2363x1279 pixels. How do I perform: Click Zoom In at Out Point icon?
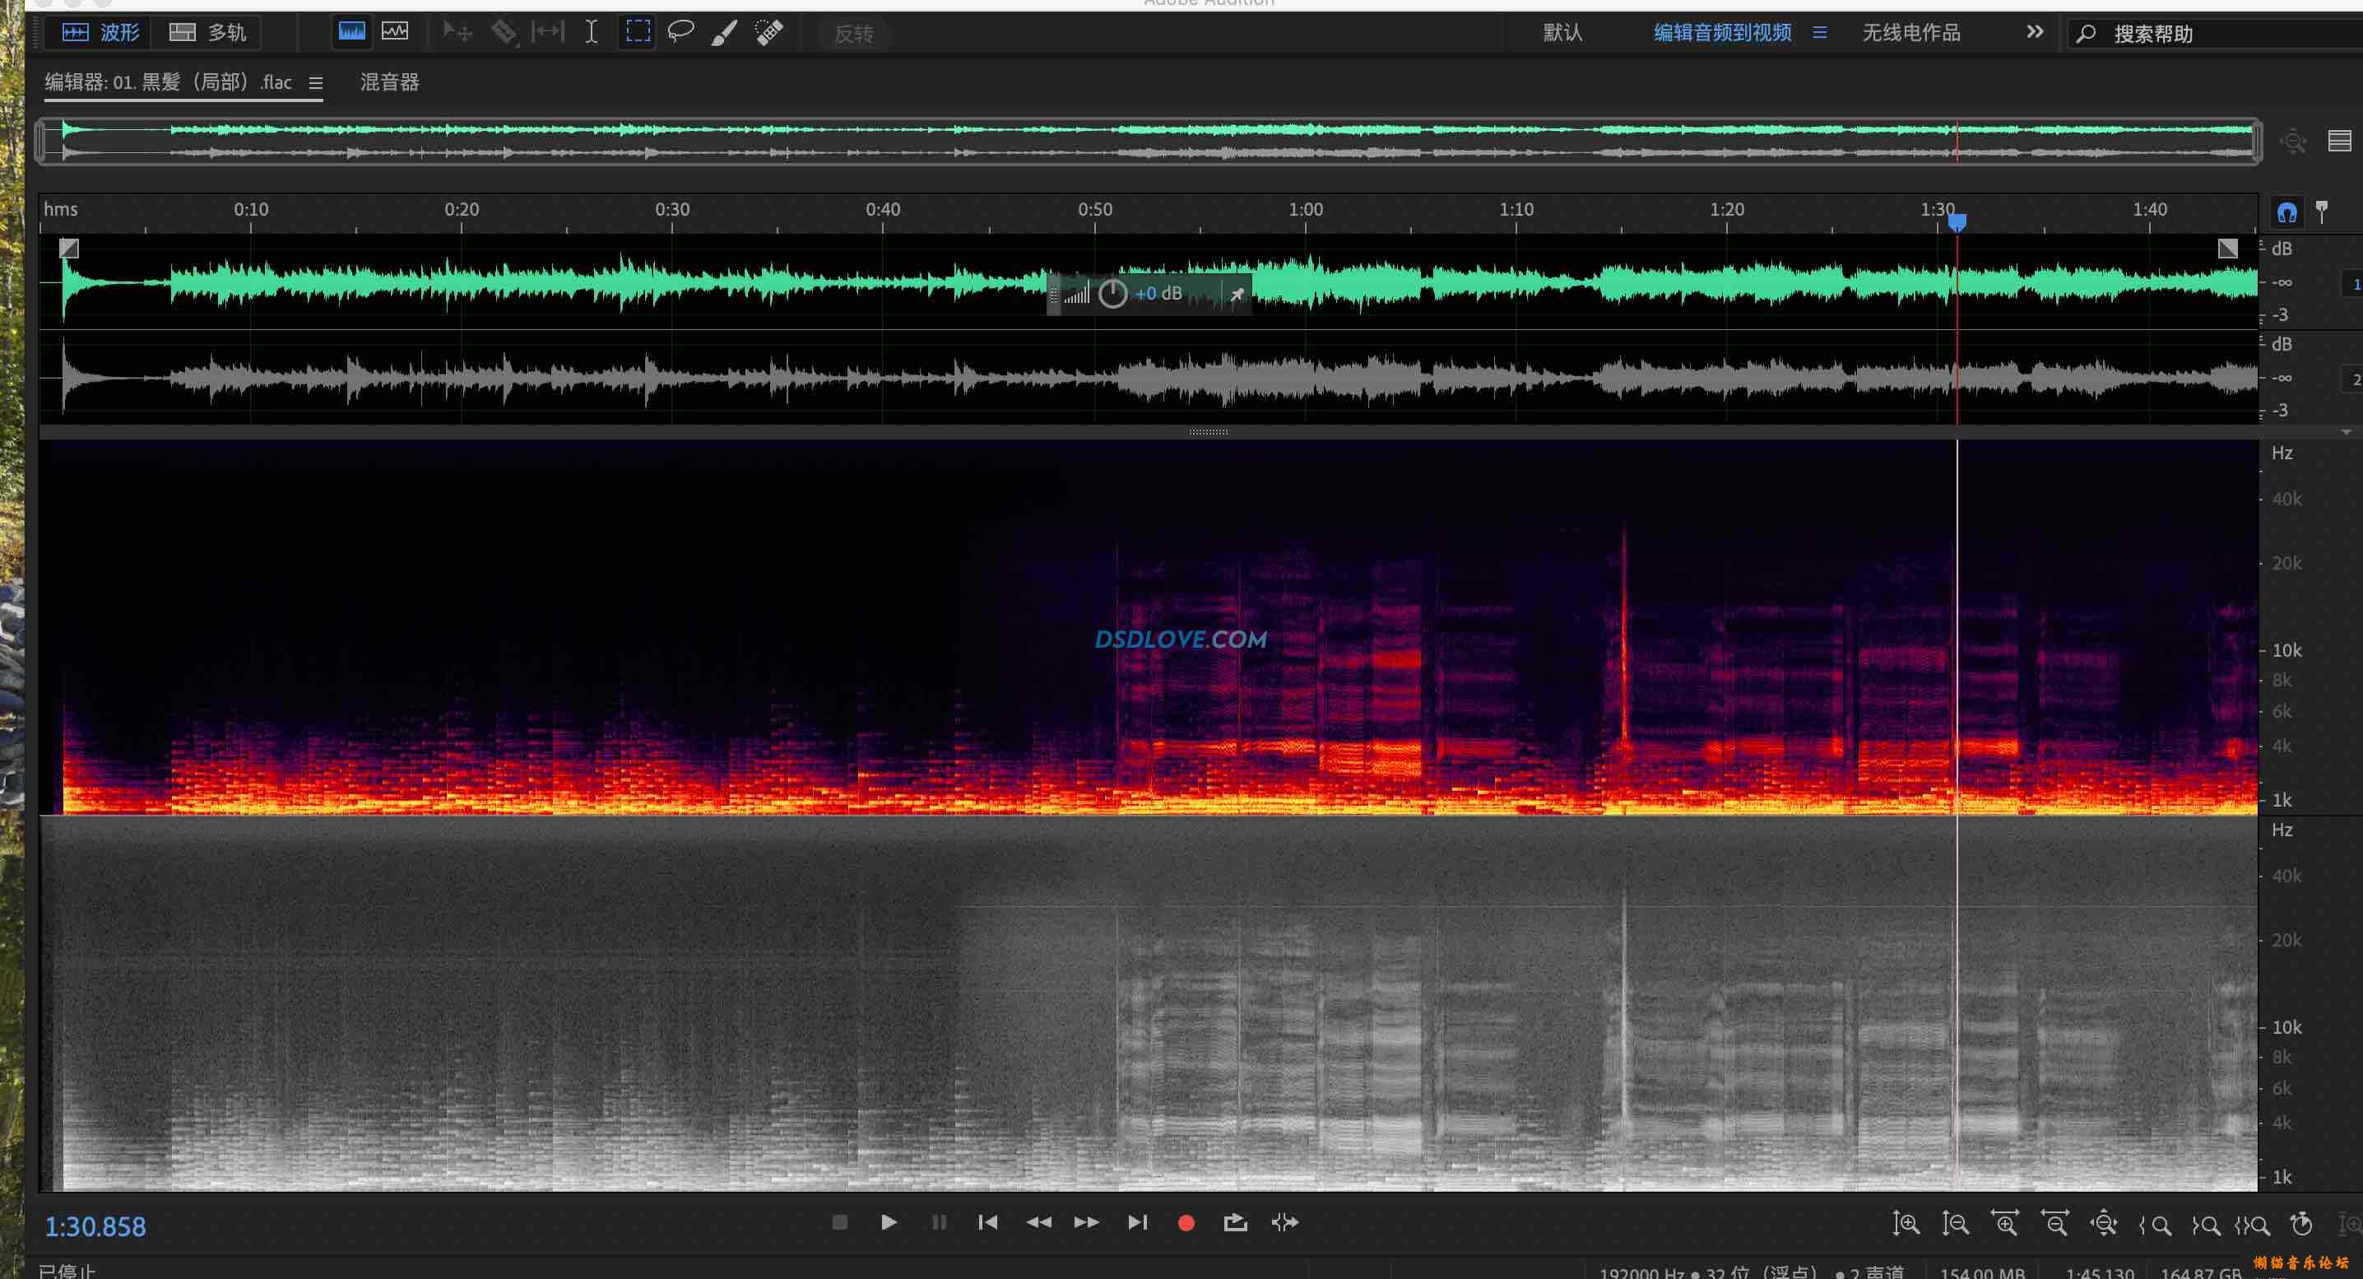pos(2205,1225)
